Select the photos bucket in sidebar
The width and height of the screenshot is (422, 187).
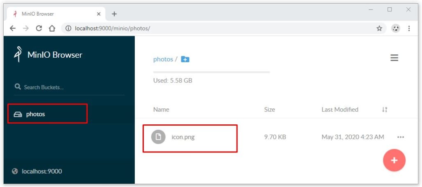coord(35,114)
